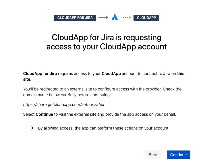
Task: Click the 'CloudApp for Jira is requesting' heading
Action: coord(107,42)
